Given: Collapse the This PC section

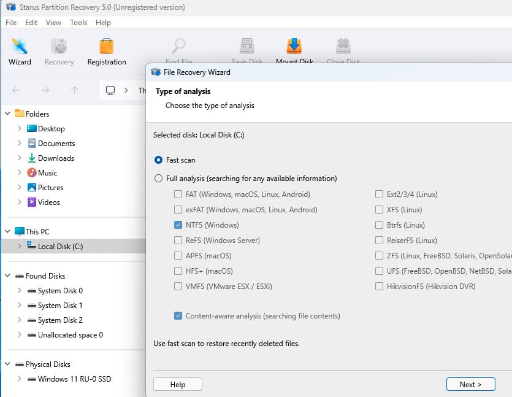Looking at the screenshot, I should [7, 231].
